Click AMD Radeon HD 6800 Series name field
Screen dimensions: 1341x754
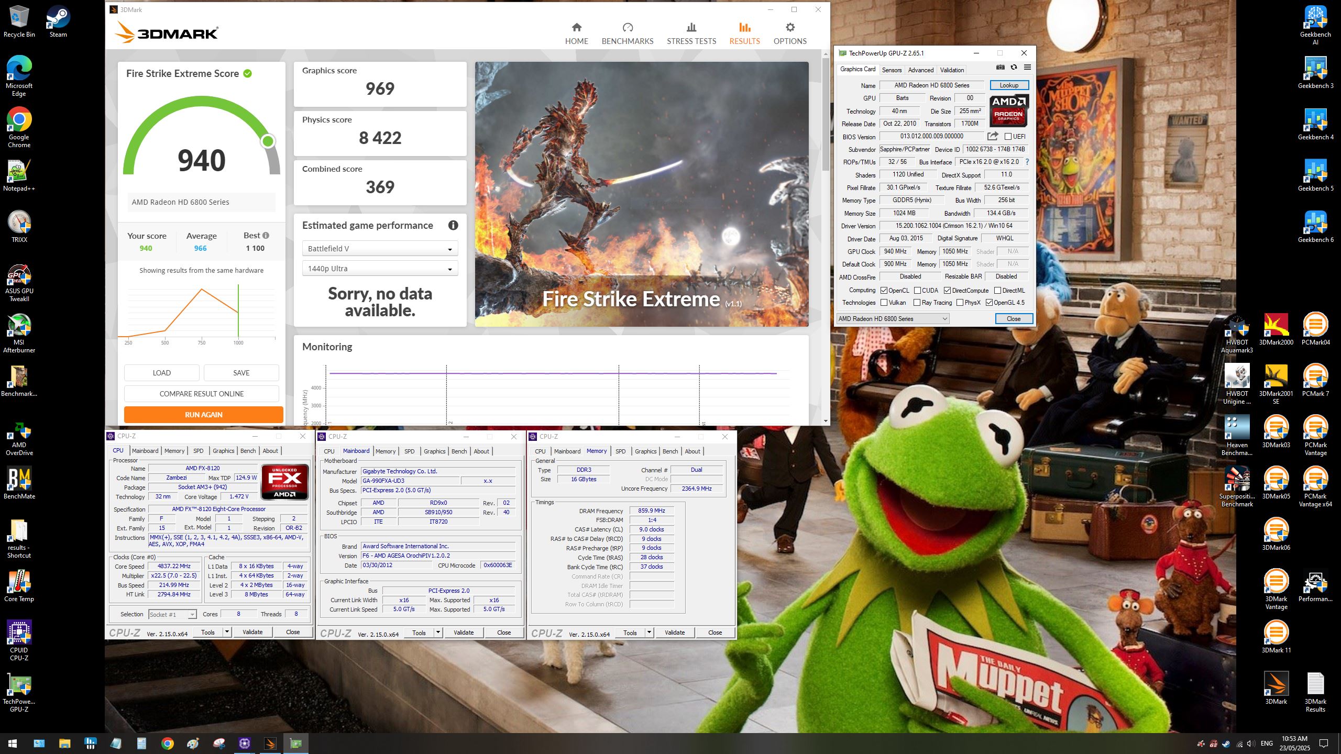click(931, 85)
